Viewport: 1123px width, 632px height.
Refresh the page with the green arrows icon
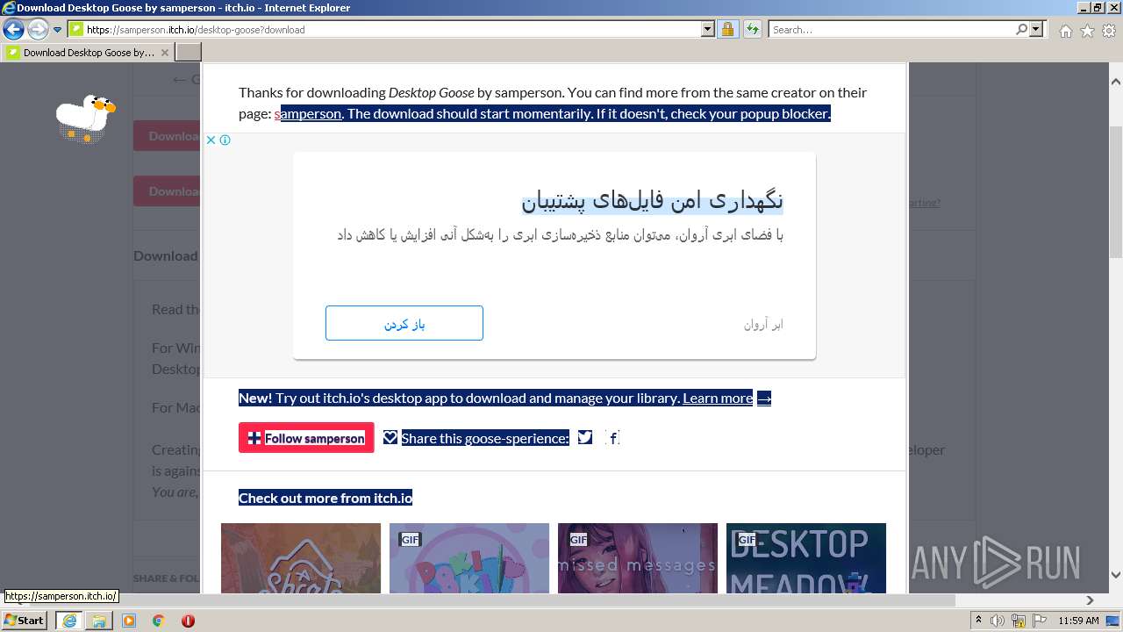click(x=752, y=29)
